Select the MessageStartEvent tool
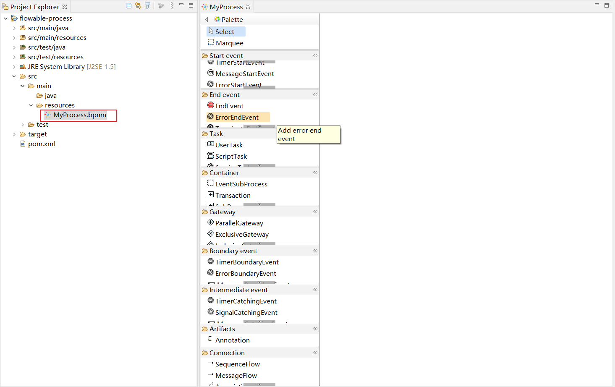The image size is (615, 387). pos(245,73)
